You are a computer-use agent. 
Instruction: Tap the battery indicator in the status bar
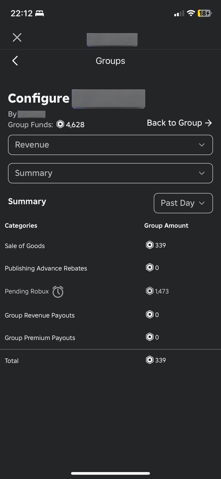pyautogui.click(x=204, y=13)
